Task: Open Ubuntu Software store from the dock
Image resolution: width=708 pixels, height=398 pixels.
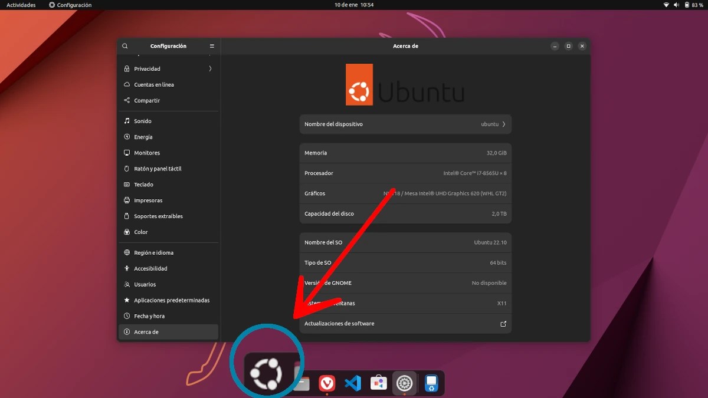Action: click(x=378, y=383)
